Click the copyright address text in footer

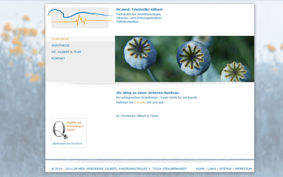click(119, 169)
